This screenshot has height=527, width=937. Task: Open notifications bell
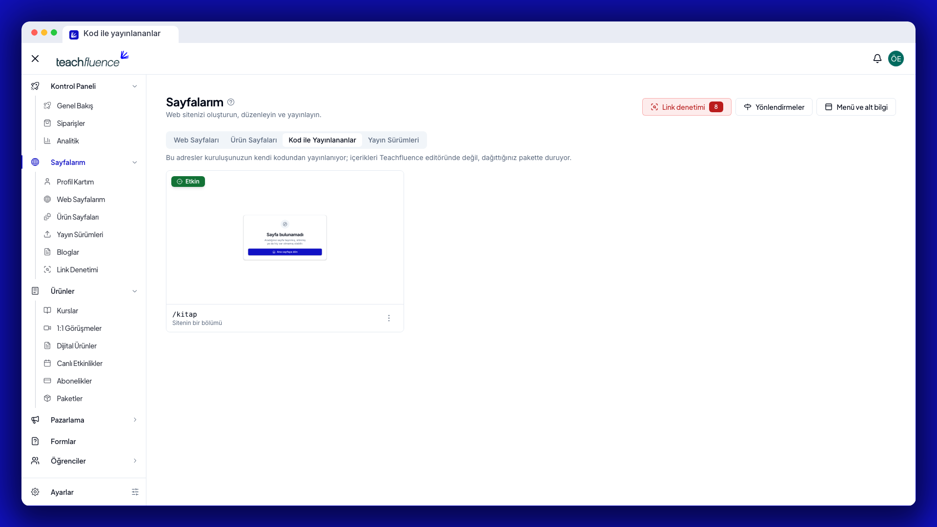(877, 59)
